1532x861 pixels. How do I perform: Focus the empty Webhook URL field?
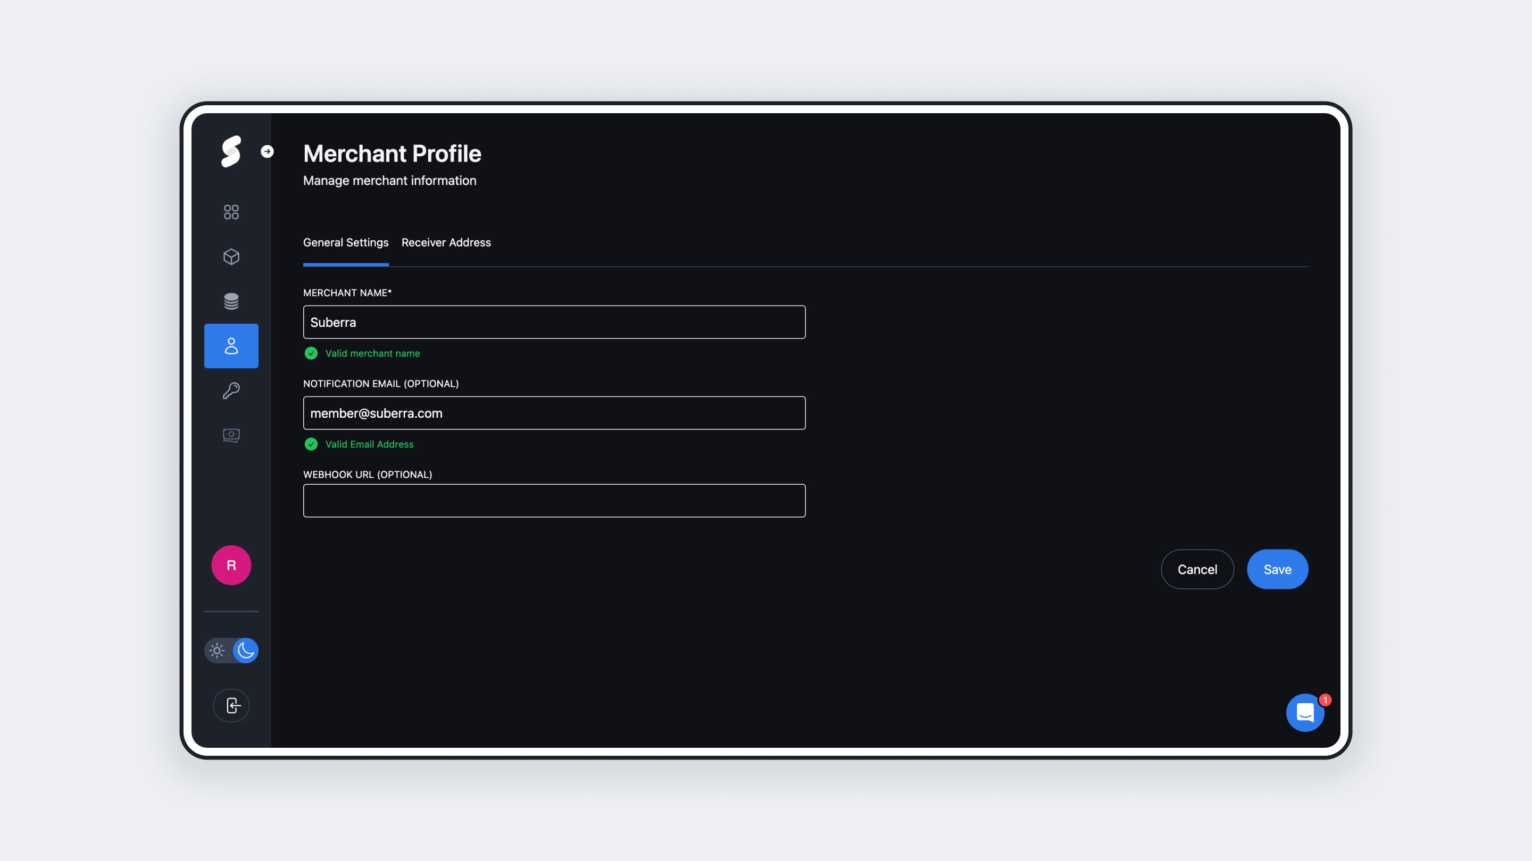point(554,500)
